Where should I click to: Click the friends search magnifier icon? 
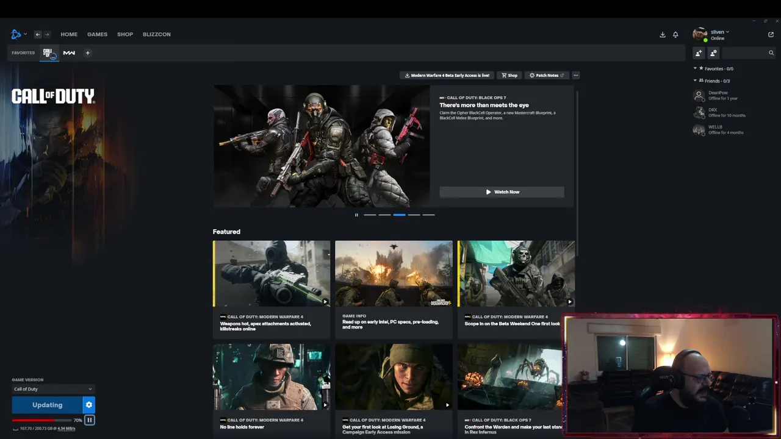click(771, 53)
